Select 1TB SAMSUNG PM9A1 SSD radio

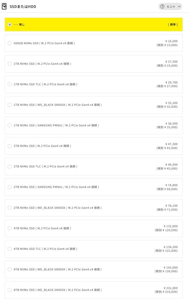10,125
